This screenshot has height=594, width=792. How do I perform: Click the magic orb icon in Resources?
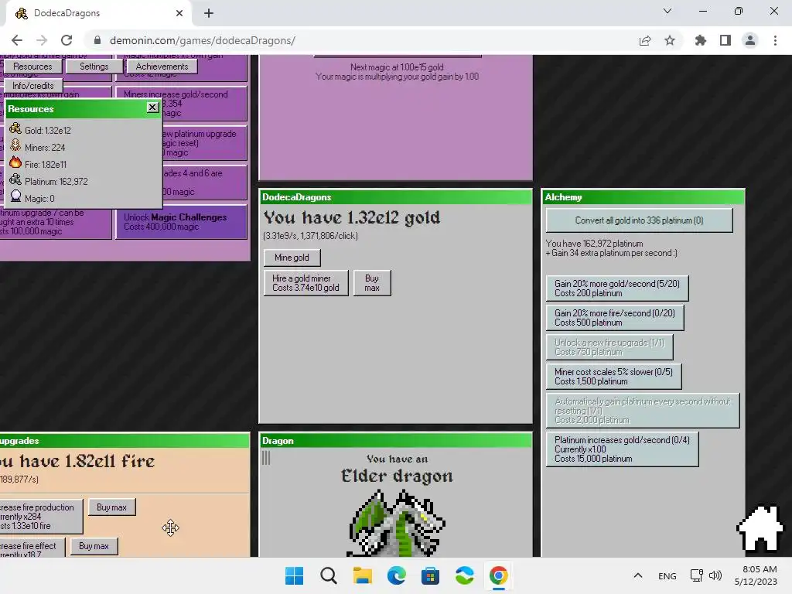click(15, 196)
